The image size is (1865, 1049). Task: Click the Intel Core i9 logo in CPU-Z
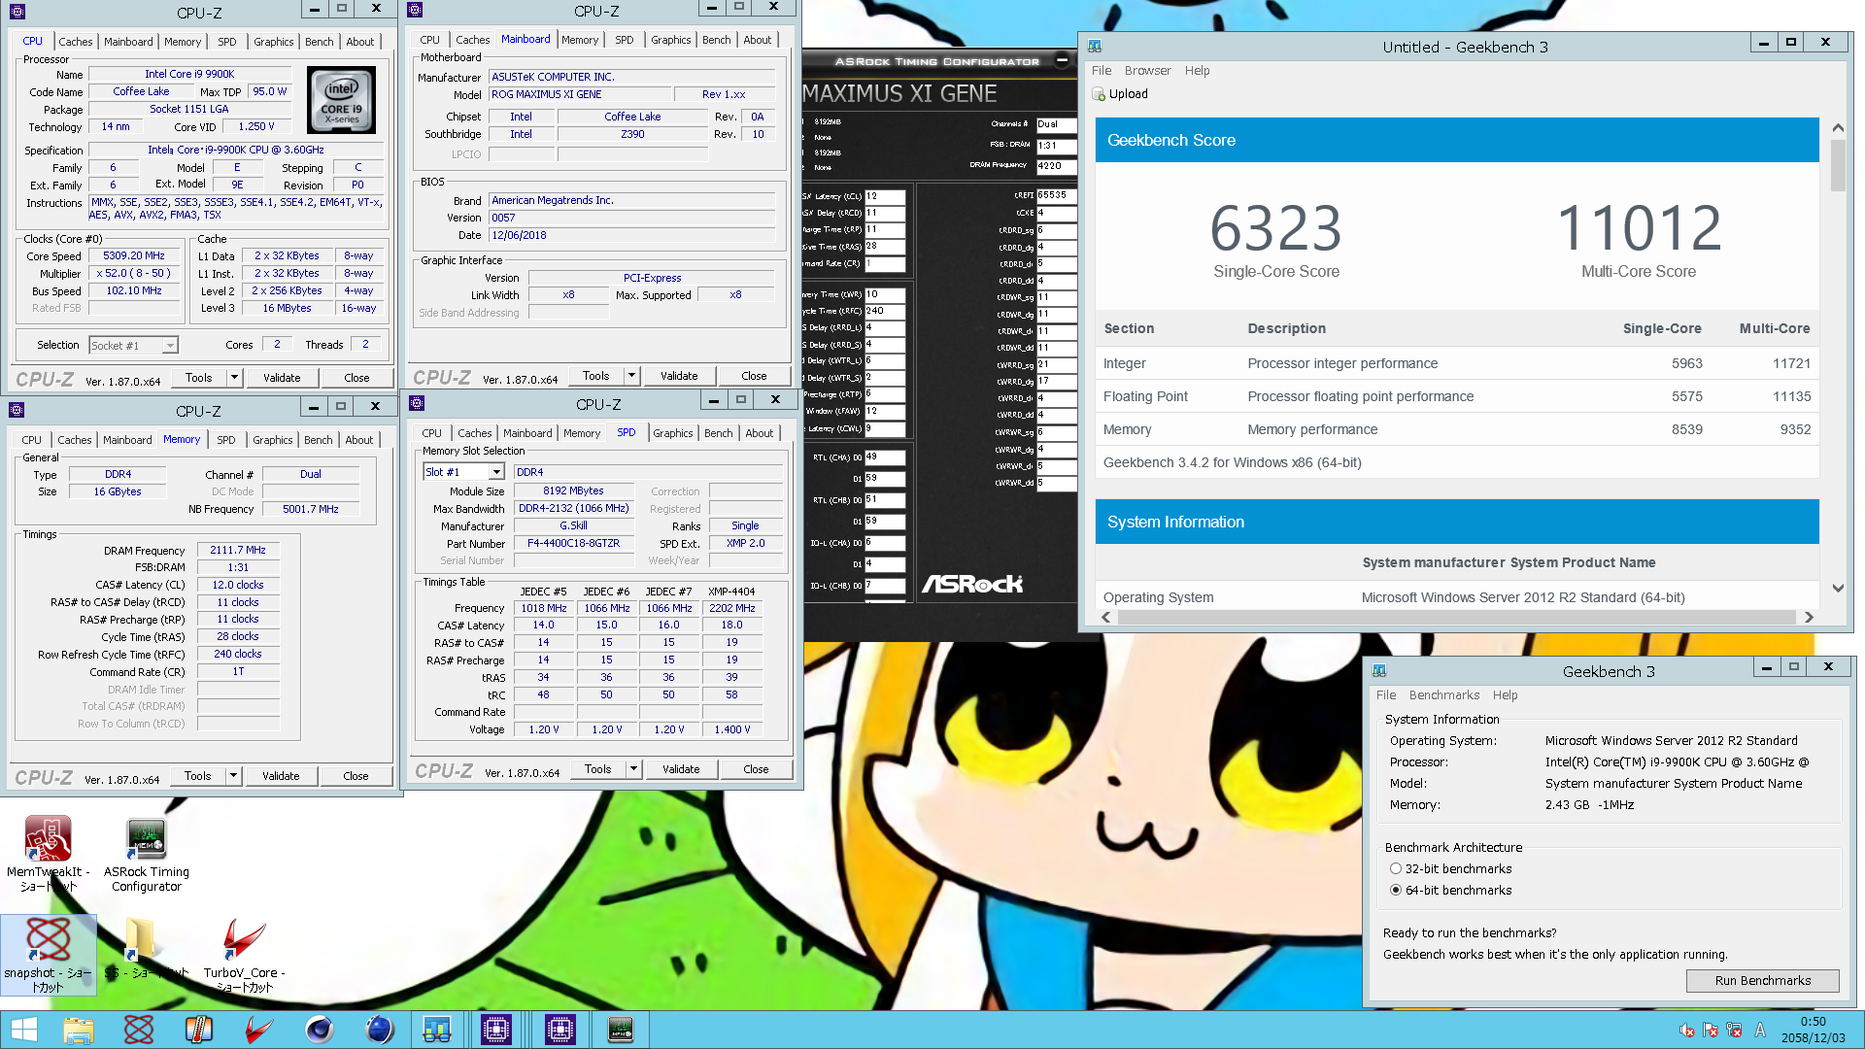point(341,100)
